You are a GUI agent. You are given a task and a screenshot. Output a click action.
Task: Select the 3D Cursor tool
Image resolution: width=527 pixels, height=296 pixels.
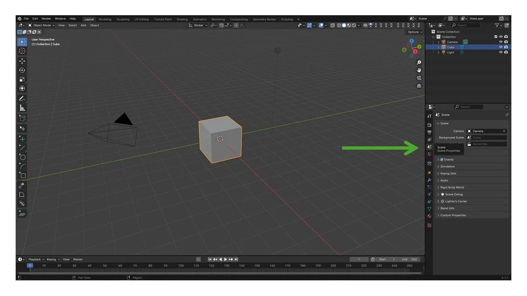(x=22, y=51)
